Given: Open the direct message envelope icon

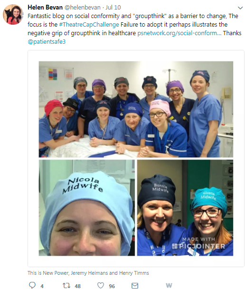Looking at the screenshot, I should [x=135, y=286].
